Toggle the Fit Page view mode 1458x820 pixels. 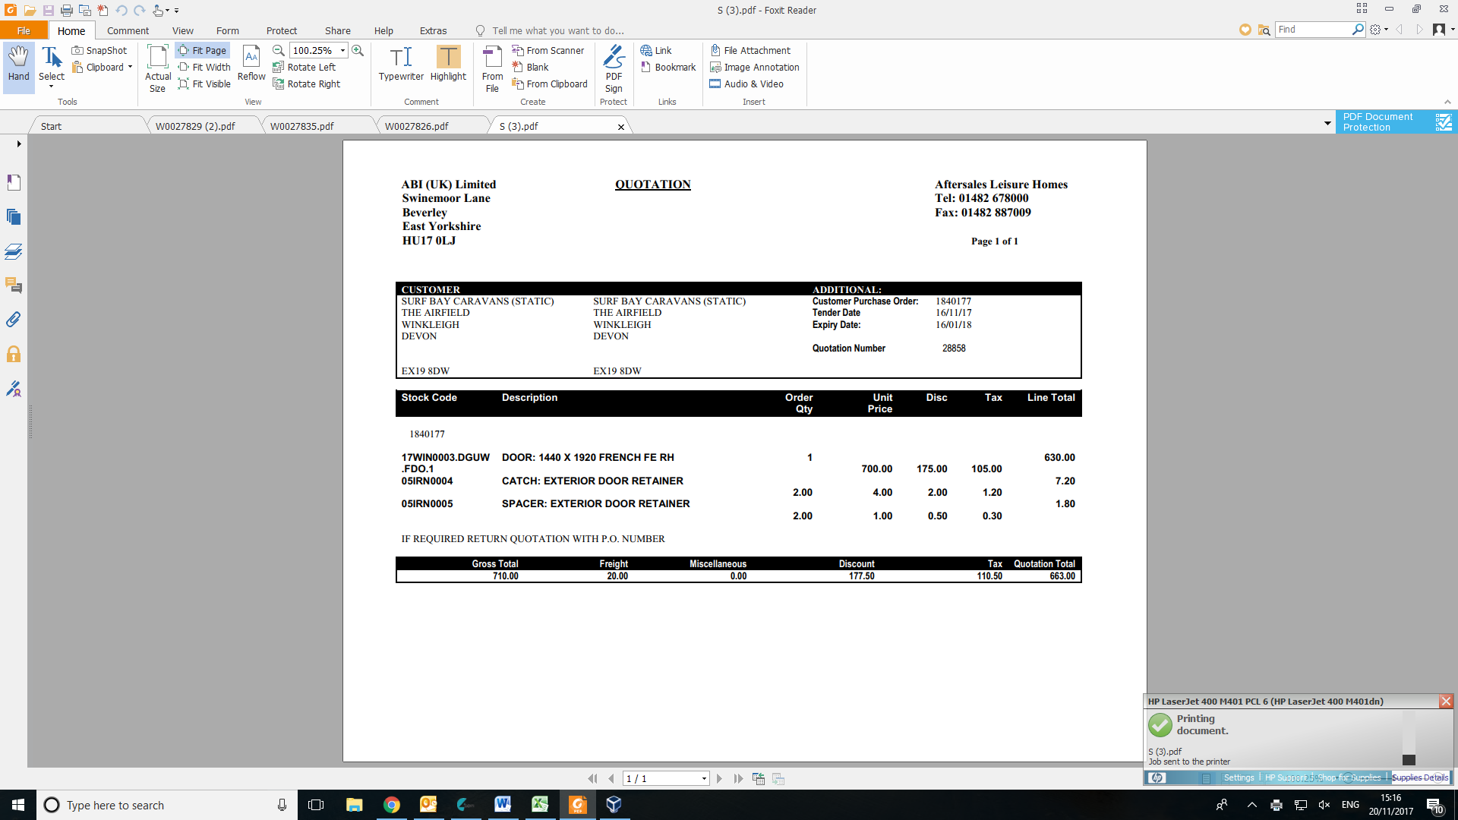202,50
